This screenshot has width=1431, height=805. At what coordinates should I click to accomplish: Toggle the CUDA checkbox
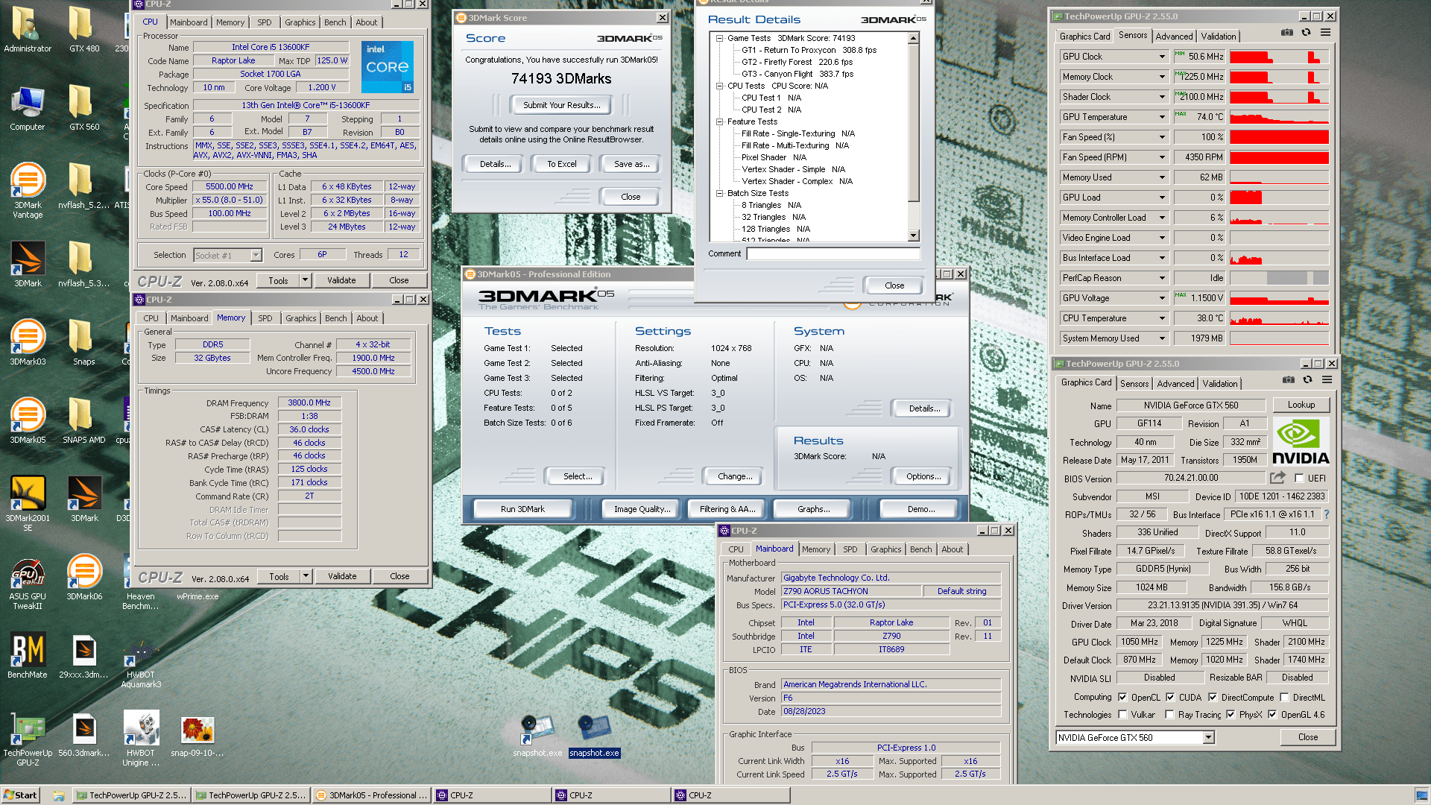tap(1170, 698)
